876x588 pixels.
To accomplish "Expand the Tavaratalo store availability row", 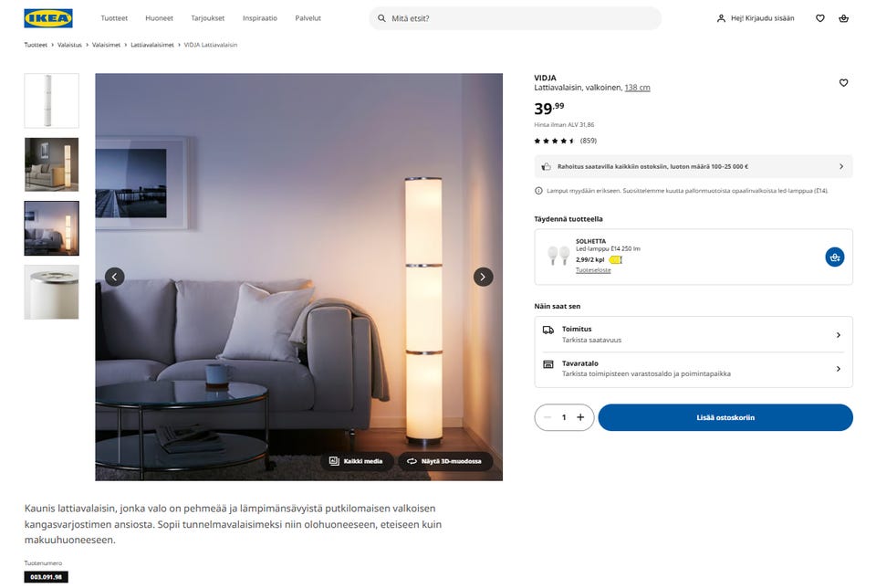I will pyautogui.click(x=693, y=369).
